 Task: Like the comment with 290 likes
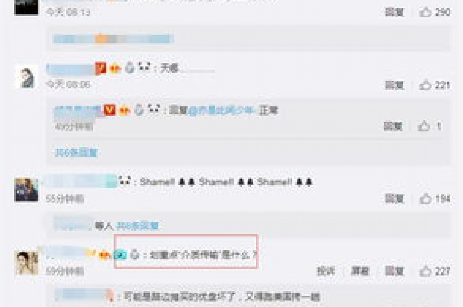tap(425, 12)
